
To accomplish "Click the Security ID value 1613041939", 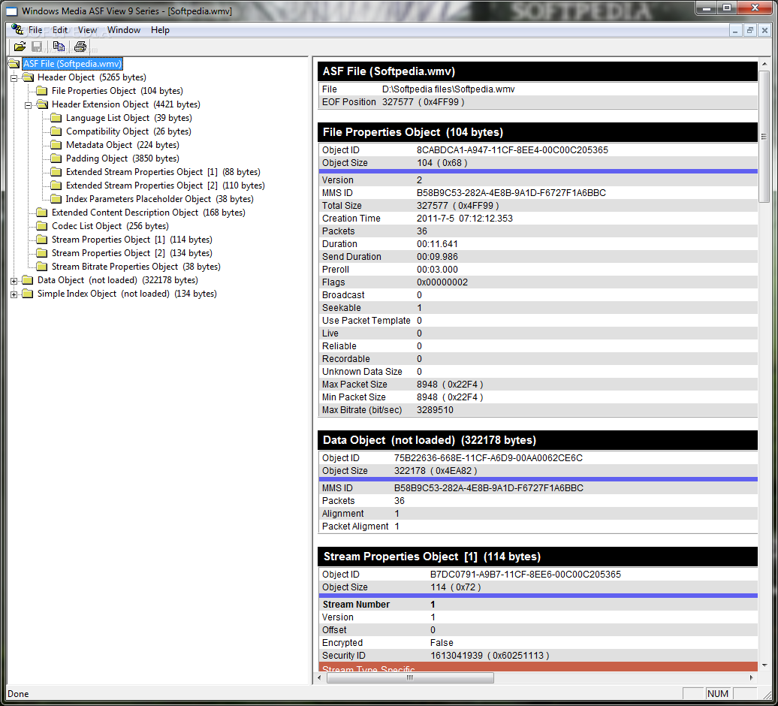I will 490,656.
